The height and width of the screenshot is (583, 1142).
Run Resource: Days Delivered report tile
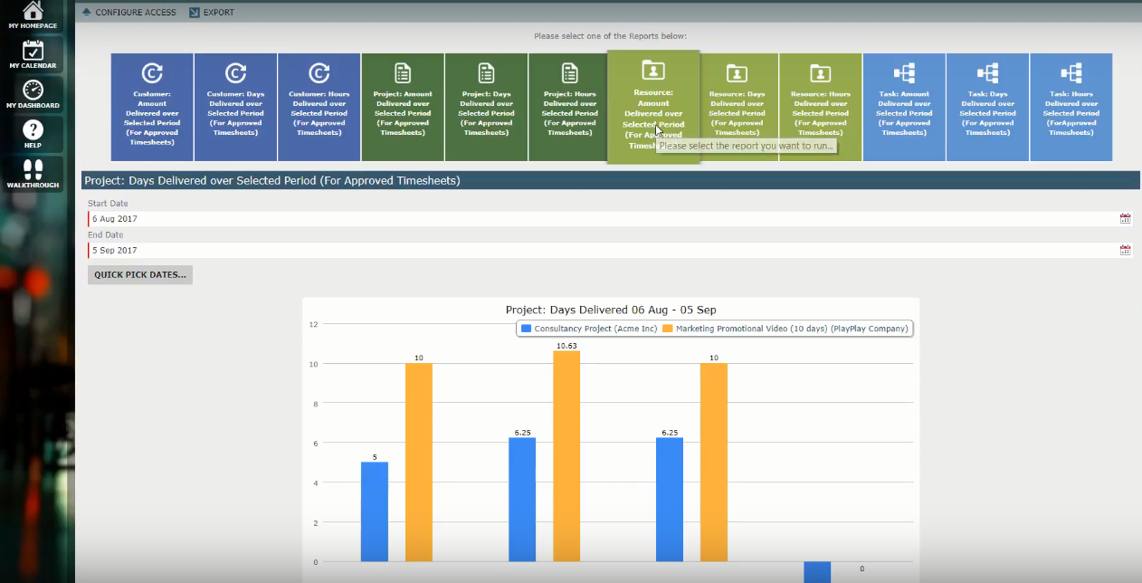coord(737,107)
